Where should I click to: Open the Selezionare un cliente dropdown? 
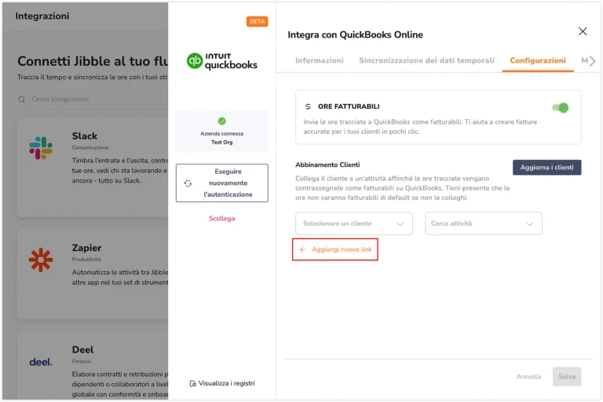(x=354, y=223)
